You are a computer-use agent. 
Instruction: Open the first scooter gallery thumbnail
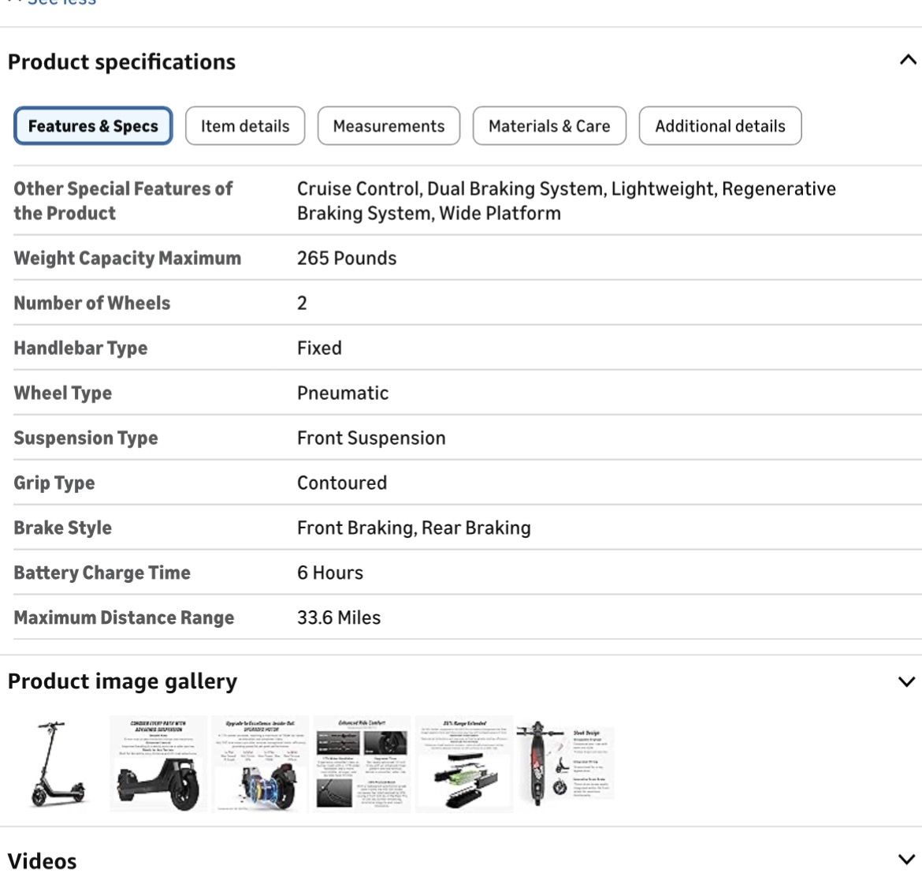click(x=58, y=763)
